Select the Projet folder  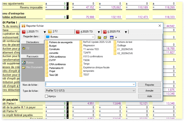pyautogui.click(x=50, y=71)
